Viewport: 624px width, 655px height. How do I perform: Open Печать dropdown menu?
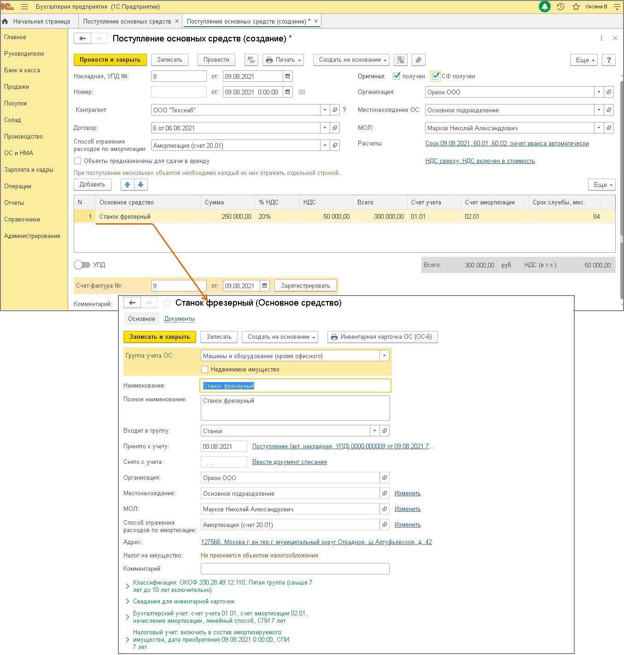click(x=283, y=60)
